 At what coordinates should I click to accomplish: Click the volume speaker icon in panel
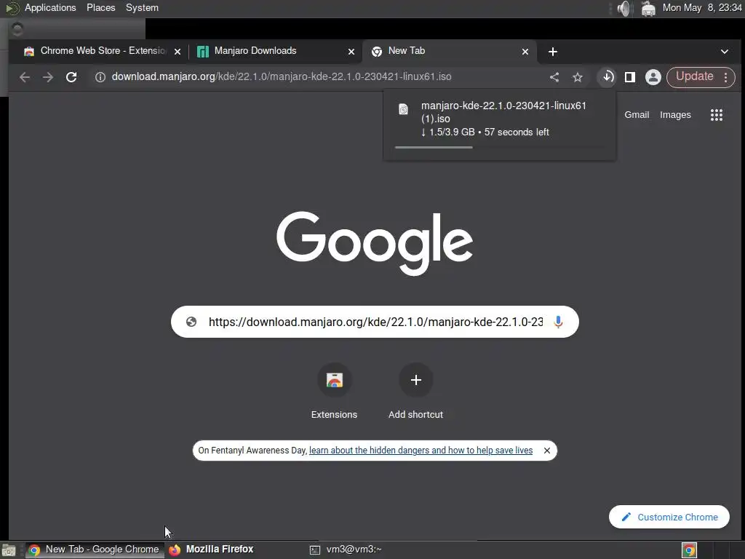[624, 8]
